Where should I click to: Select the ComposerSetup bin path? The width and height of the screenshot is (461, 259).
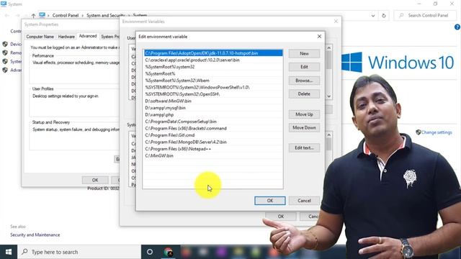(x=213, y=122)
